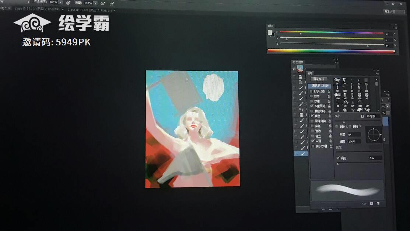Toggle the 翻转 Y flip checkbox

click(350, 127)
